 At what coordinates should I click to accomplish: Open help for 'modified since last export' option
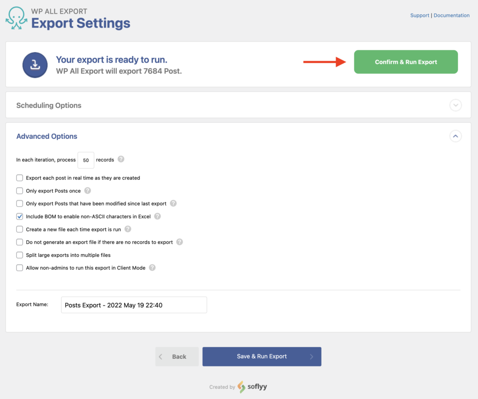173,204
